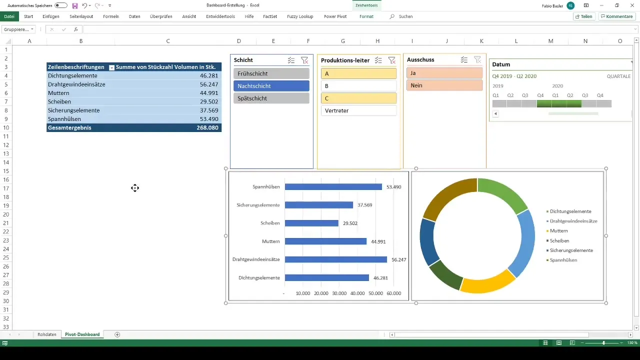Click the 130 % zoom level

coord(632,343)
